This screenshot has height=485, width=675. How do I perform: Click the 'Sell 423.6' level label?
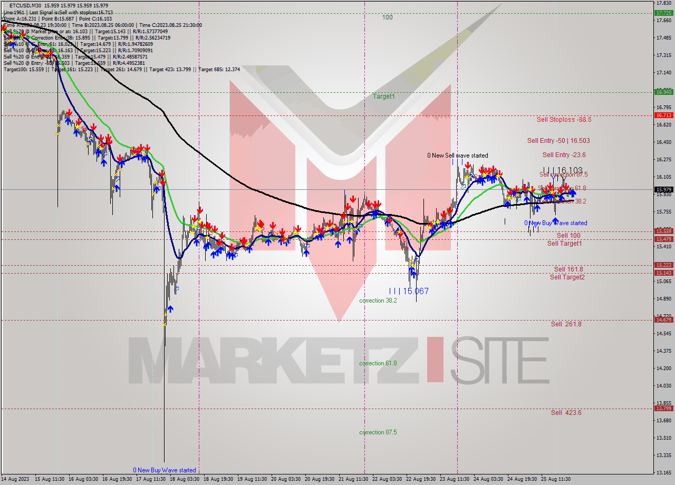[566, 413]
